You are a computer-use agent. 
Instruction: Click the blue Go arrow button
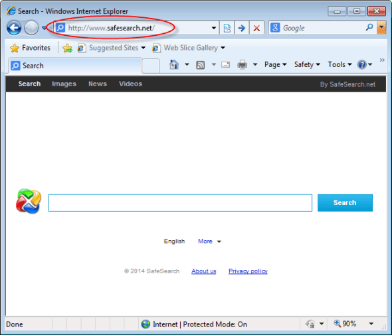(241, 28)
